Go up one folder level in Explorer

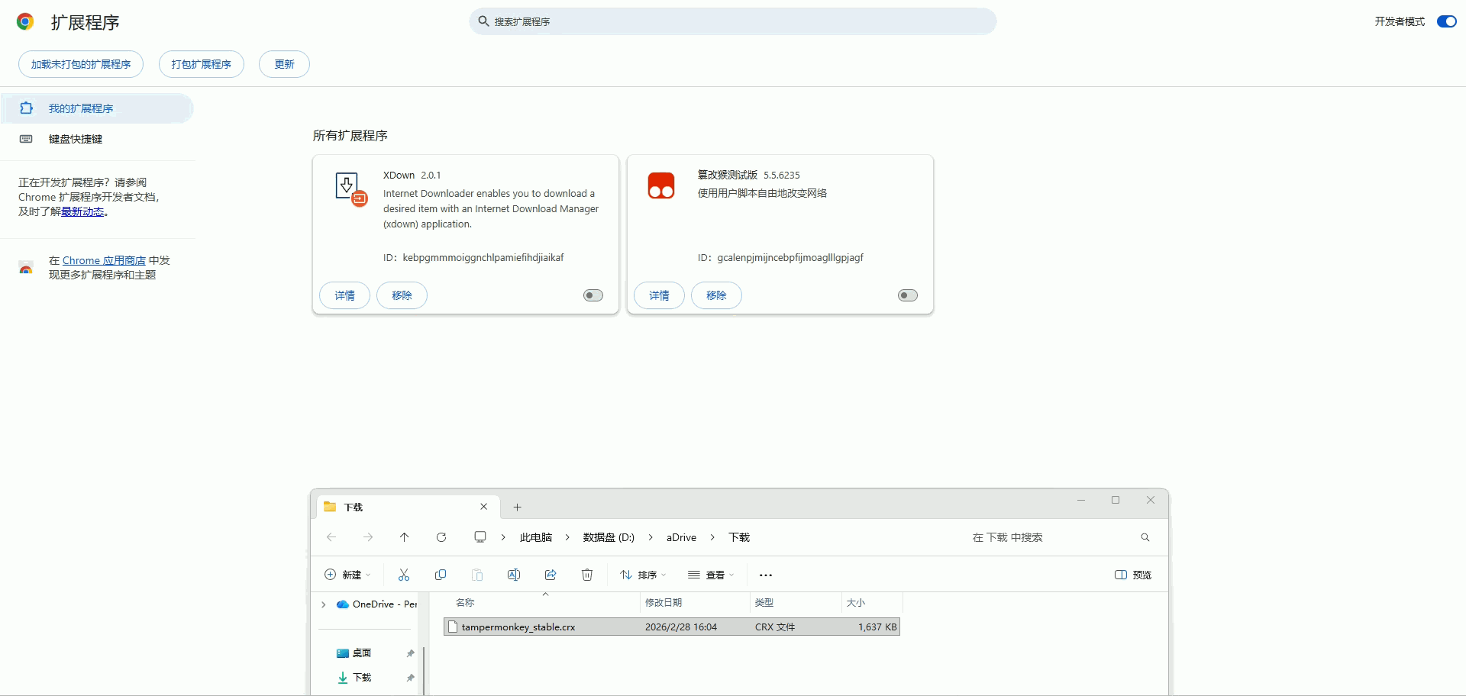[405, 537]
